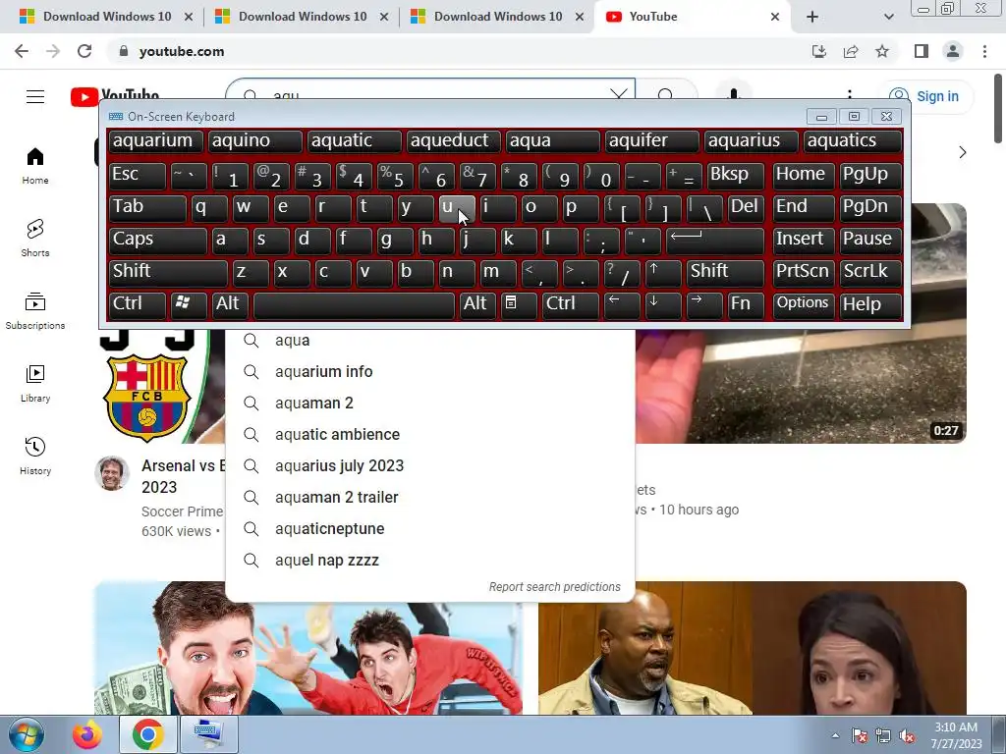Click volume icon in system tray
The height and width of the screenshot is (754, 1006).
point(907,736)
